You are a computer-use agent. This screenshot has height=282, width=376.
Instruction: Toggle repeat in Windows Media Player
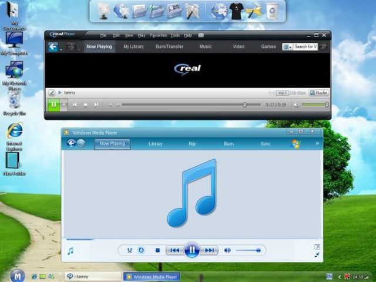[x=141, y=250]
